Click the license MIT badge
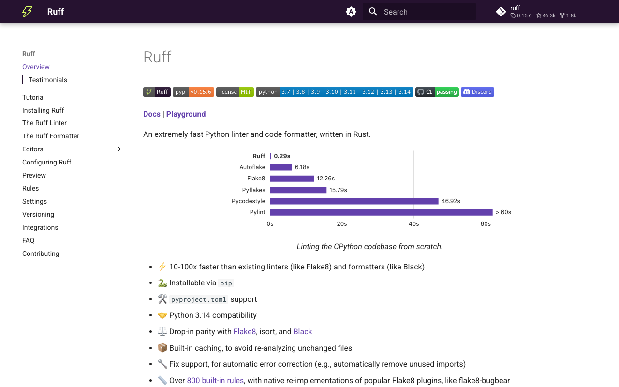619x387 pixels. (x=235, y=92)
